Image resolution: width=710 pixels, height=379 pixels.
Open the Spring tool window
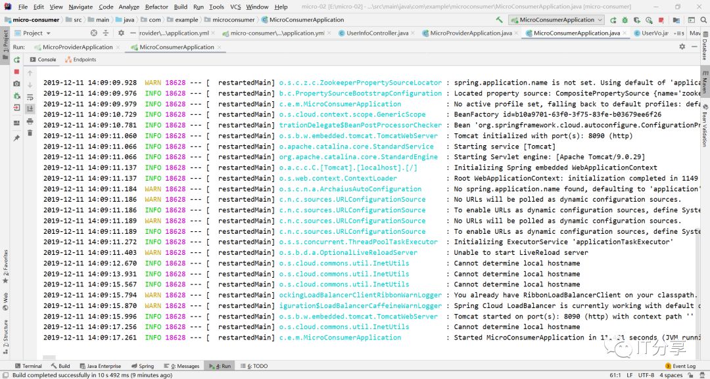(143, 366)
